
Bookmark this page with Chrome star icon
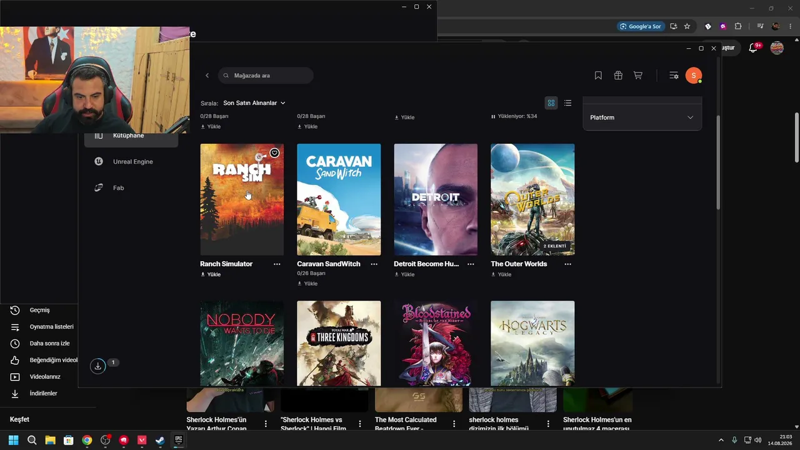pyautogui.click(x=687, y=26)
